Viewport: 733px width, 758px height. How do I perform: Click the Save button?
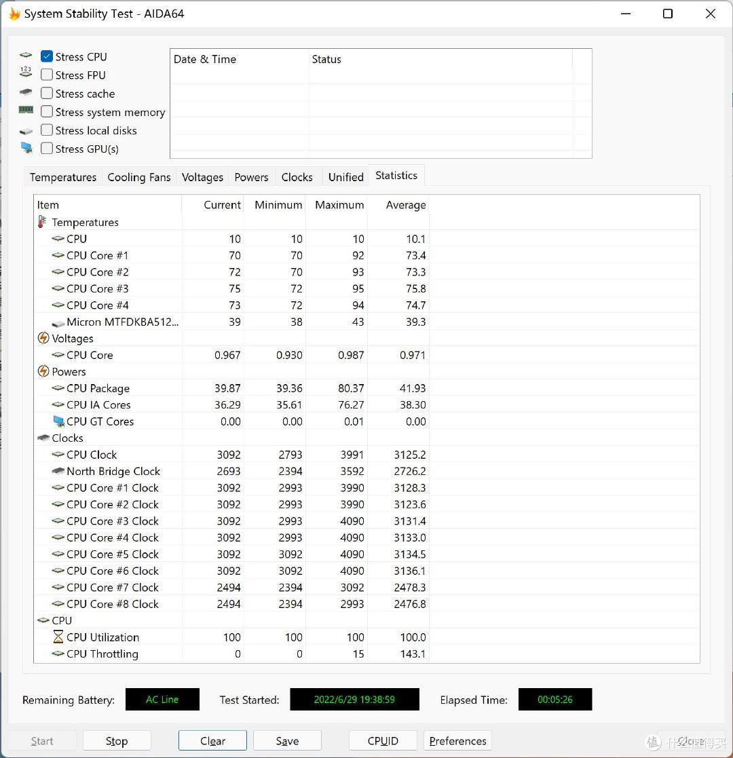point(287,740)
